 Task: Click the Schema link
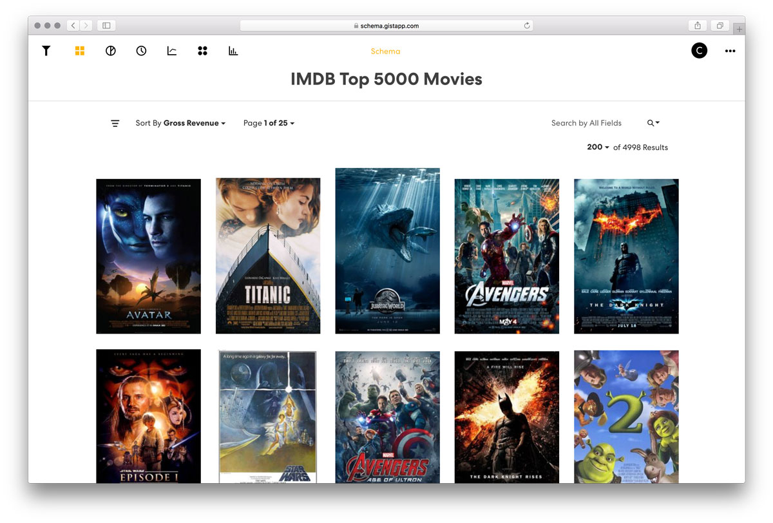tap(385, 52)
